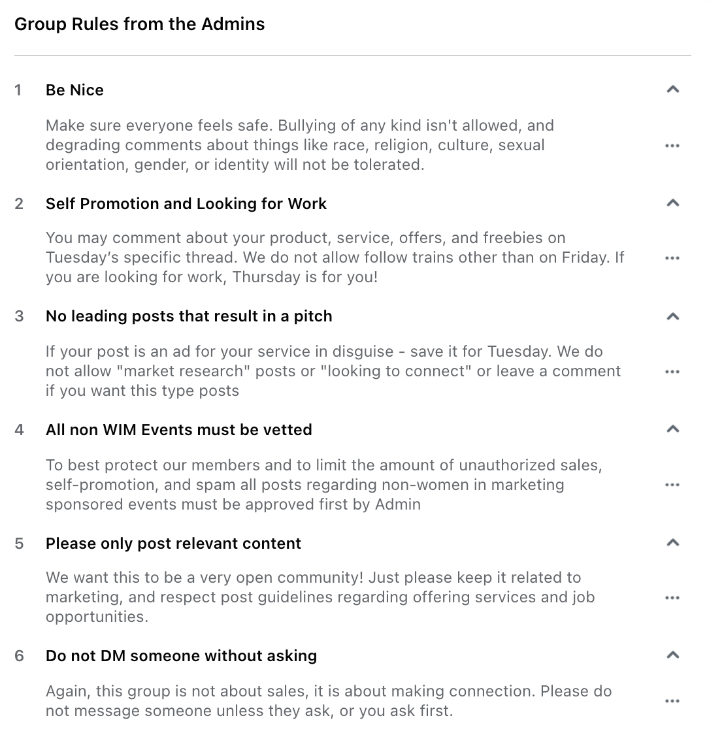This screenshot has height=733, width=707.
Task: Click the three-dot menu for the events rule
Action: click(x=672, y=485)
